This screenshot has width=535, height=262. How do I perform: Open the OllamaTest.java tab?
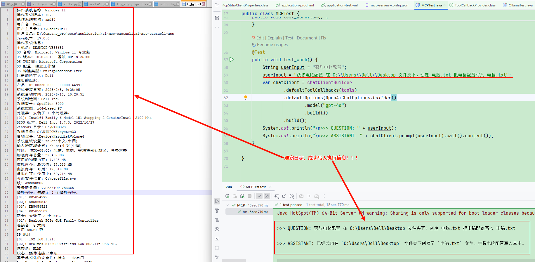pyautogui.click(x=518, y=5)
